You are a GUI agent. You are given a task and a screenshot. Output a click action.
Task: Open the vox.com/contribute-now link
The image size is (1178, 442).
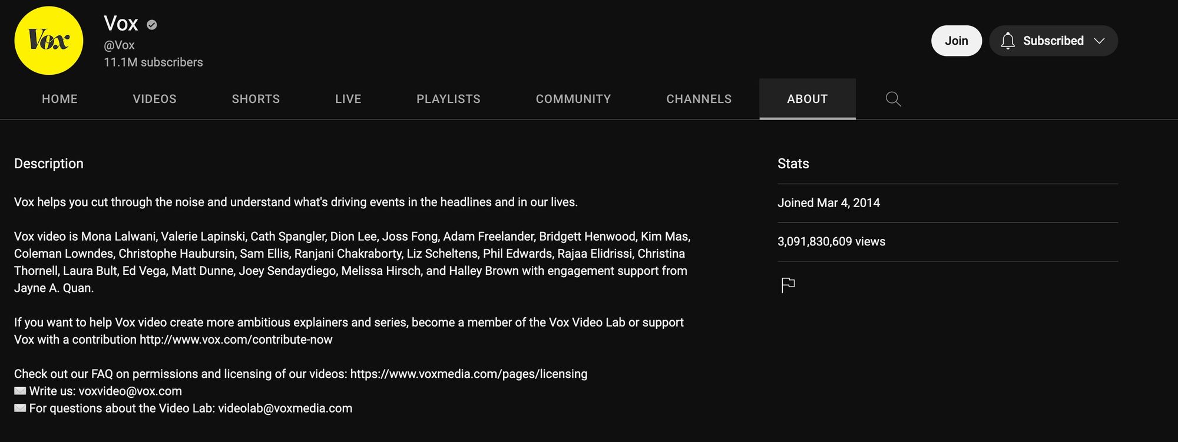[236, 340]
